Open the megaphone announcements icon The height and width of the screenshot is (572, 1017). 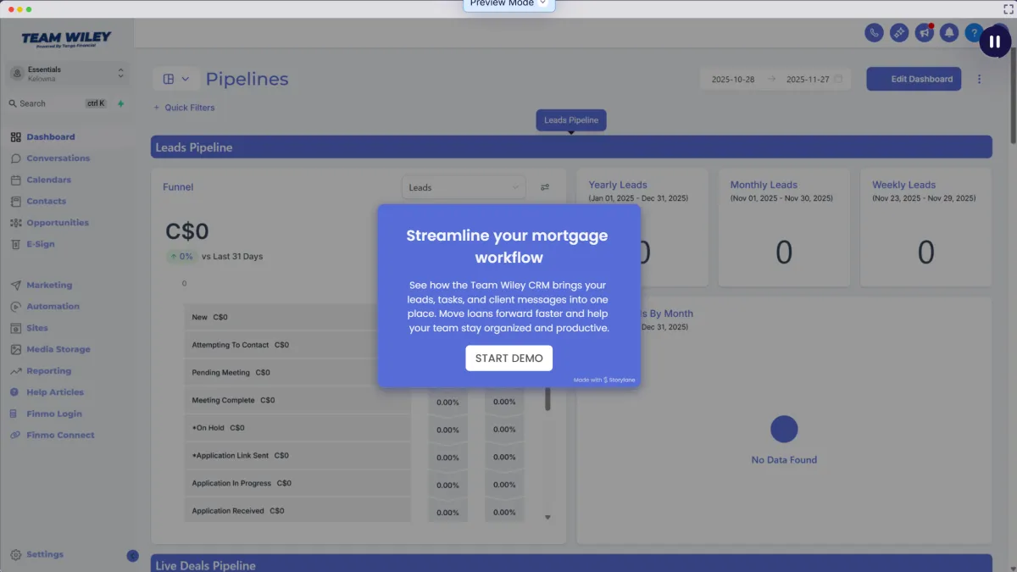[x=924, y=32]
